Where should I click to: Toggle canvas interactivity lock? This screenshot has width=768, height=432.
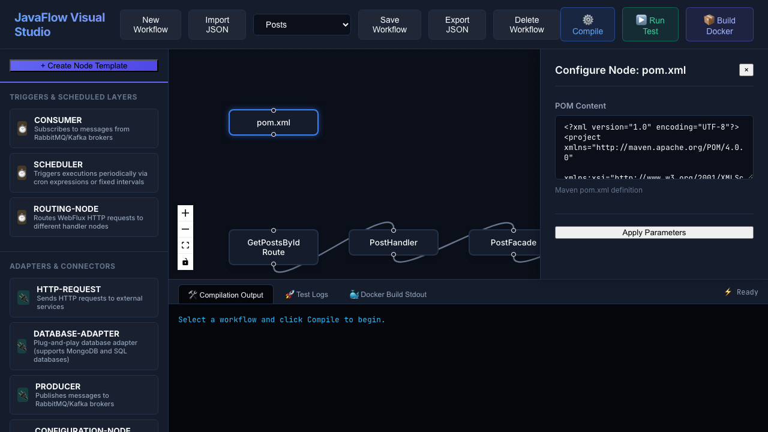[185, 262]
